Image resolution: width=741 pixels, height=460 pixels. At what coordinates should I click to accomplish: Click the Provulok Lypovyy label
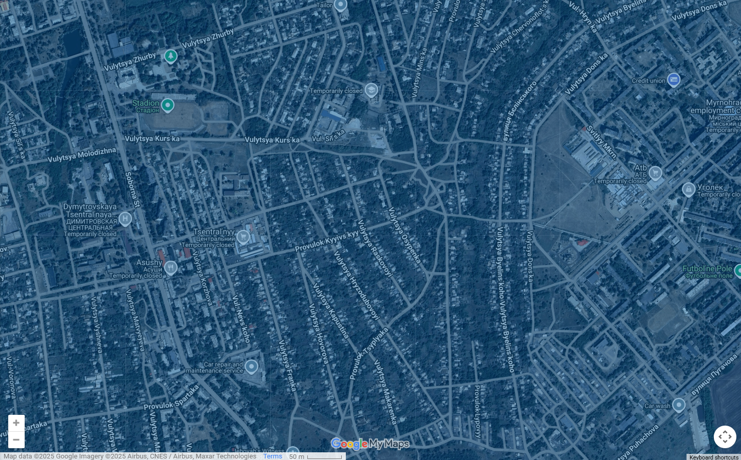tap(477, 411)
